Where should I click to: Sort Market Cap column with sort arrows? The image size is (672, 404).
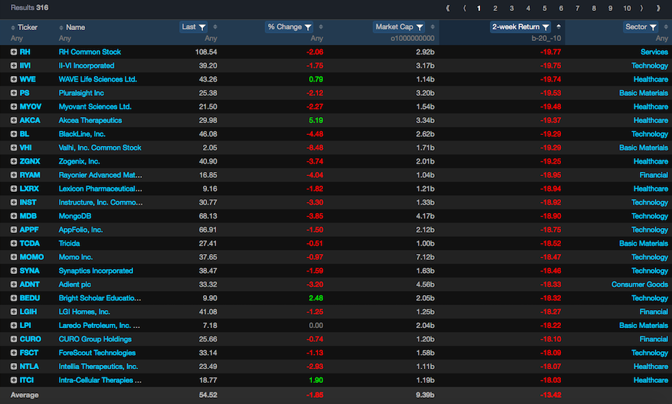pos(433,27)
